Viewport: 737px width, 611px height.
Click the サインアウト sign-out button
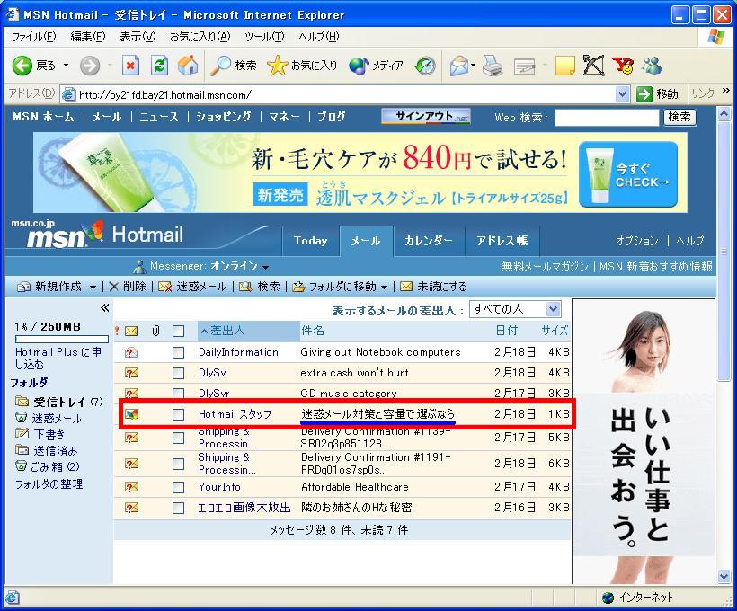coord(426,117)
